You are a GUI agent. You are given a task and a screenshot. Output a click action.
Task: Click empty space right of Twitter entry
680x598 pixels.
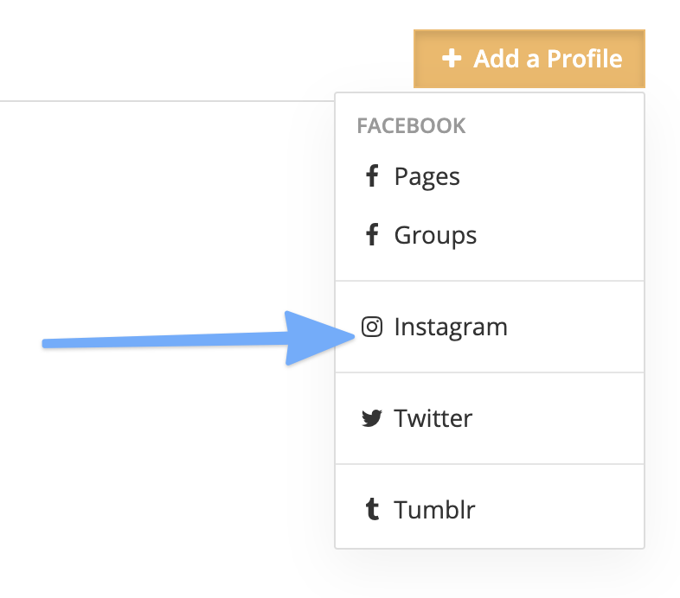(x=560, y=418)
